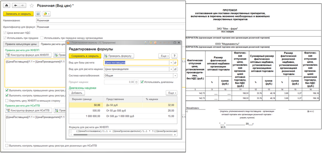Click Сохранить и закрыть in the dialog
Screen dimensions: 322x153
[85, 56]
